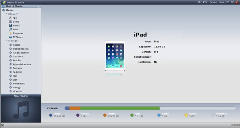Open TV Shows in the library
Viewport: 240px width, 128px height.
[x=17, y=37]
